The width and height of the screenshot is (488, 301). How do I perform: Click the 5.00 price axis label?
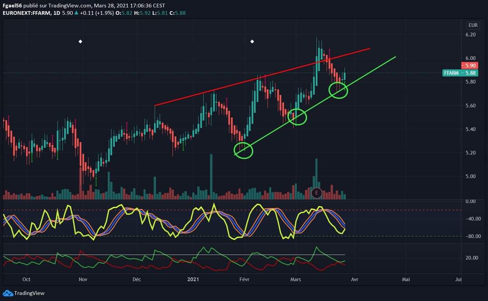click(x=470, y=176)
